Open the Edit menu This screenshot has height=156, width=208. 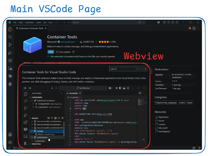(21, 23)
